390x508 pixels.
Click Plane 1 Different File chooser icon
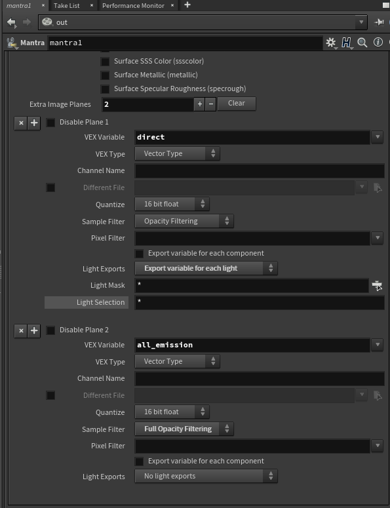click(378, 187)
